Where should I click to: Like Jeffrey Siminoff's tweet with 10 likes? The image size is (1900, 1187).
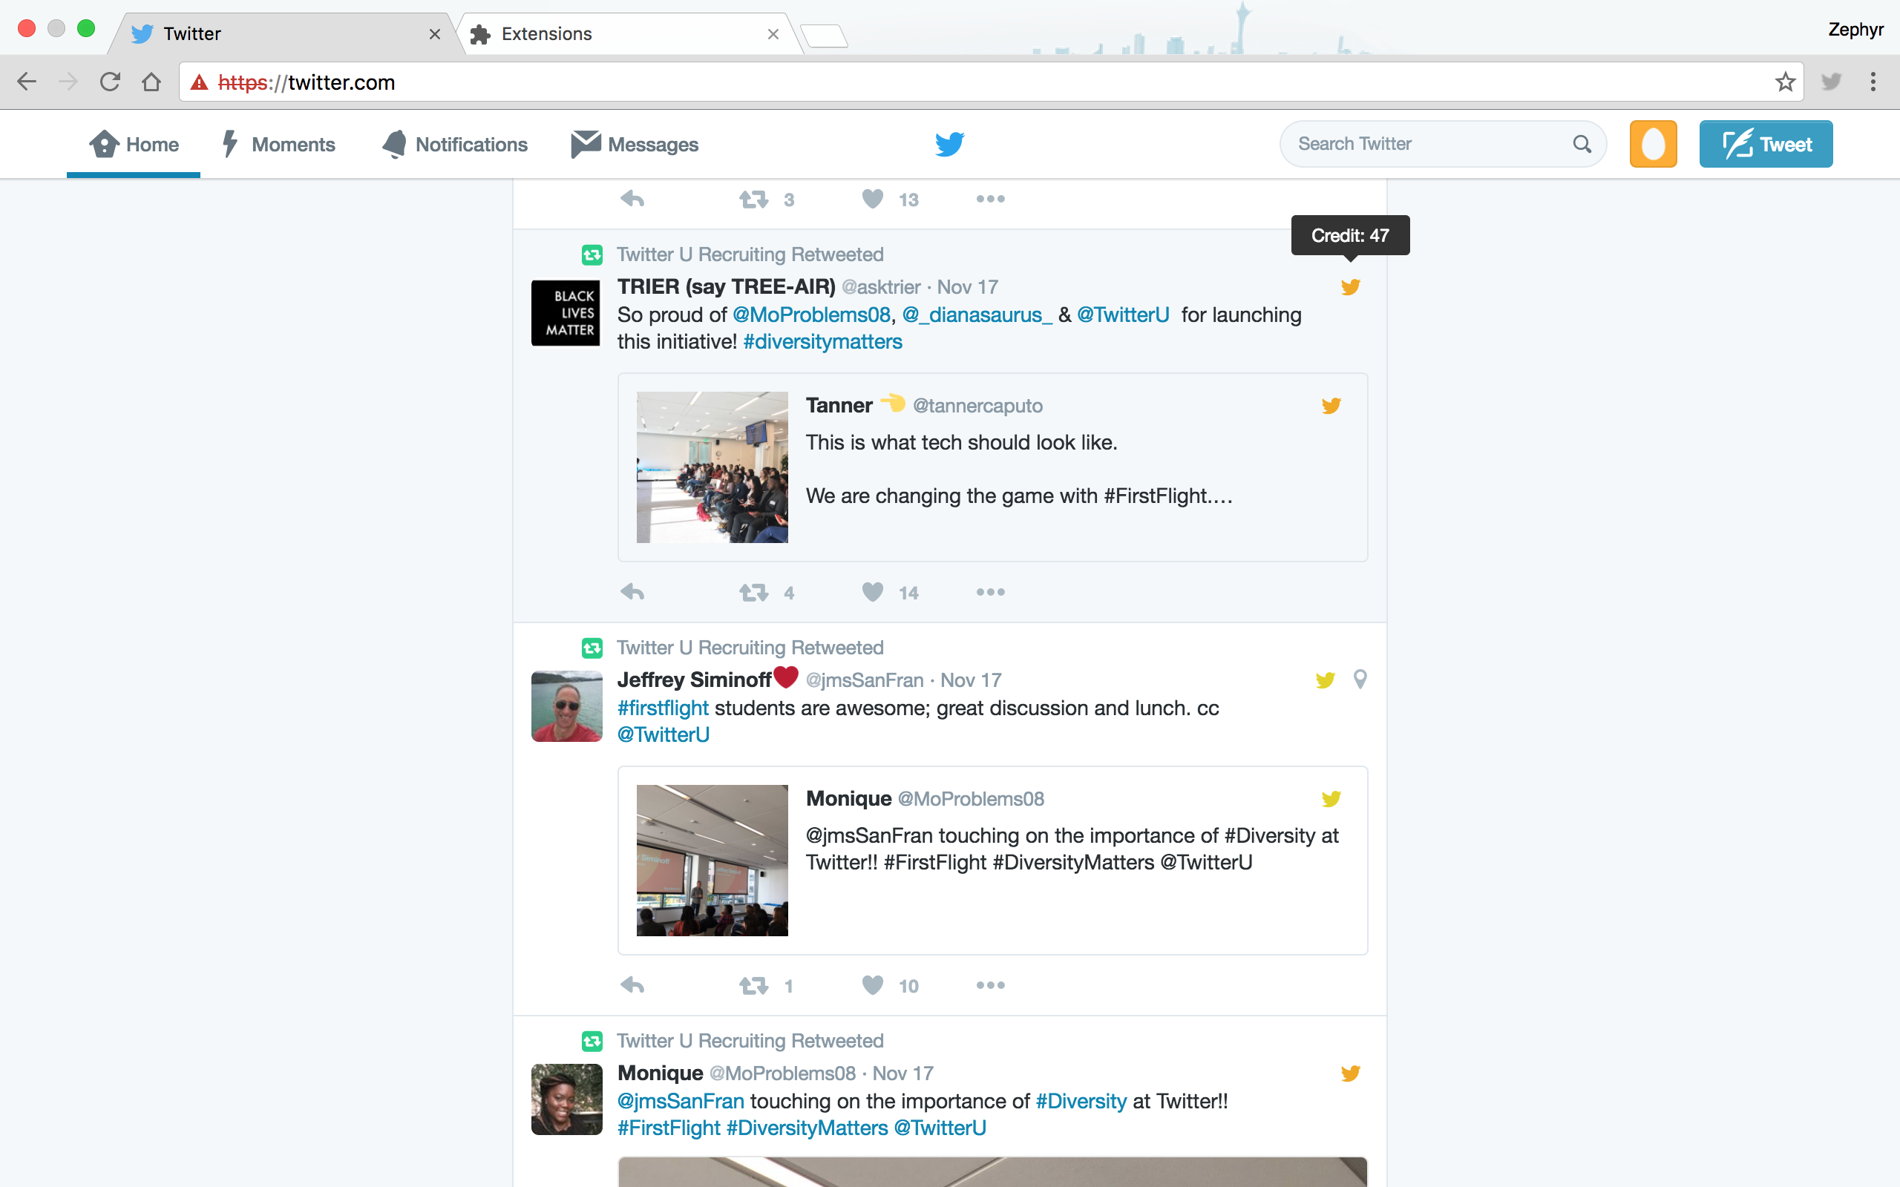click(873, 985)
